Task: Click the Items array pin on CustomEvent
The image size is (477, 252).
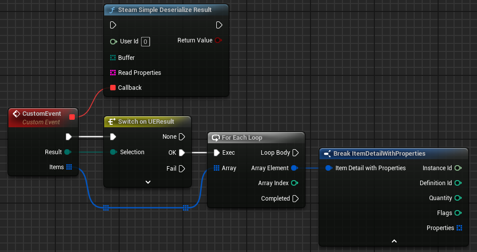Action: tap(69, 167)
